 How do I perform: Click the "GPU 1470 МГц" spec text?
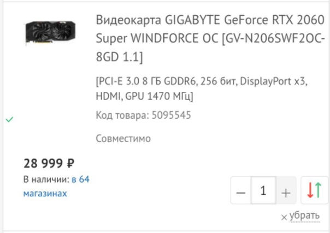coord(159,96)
